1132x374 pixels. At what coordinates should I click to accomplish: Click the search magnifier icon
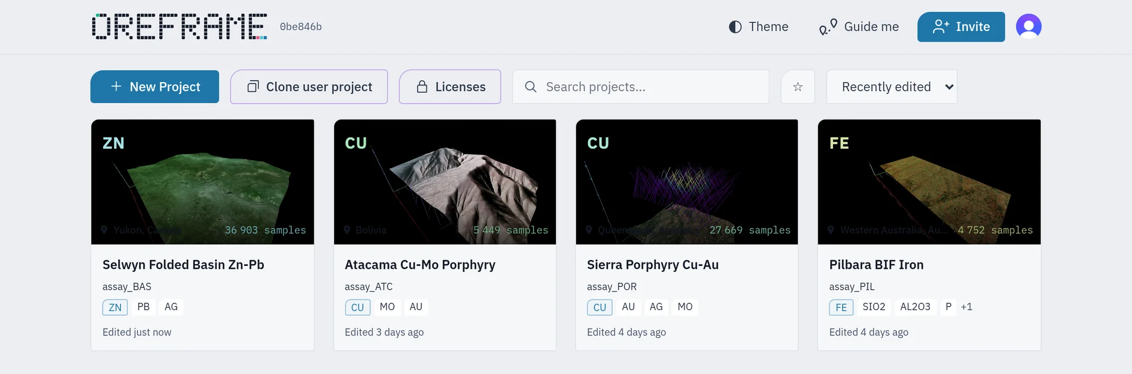coord(531,87)
